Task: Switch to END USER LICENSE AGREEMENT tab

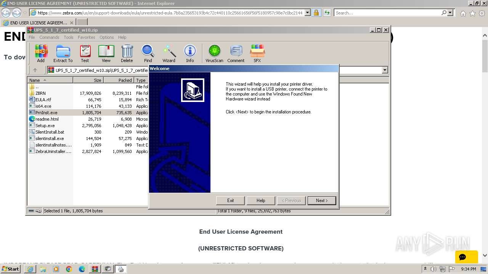Action: click(x=38, y=22)
